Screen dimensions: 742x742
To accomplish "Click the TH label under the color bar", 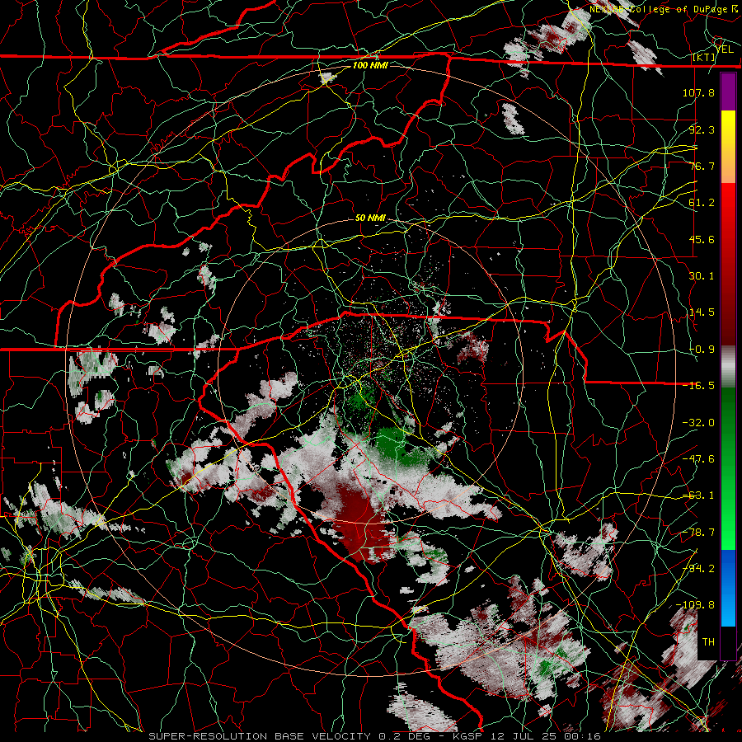I will click(708, 642).
